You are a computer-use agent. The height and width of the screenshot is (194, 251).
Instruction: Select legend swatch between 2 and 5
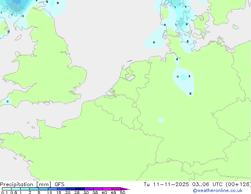34,189
